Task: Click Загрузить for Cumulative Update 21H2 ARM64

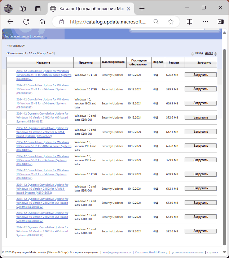Action: 201,75
